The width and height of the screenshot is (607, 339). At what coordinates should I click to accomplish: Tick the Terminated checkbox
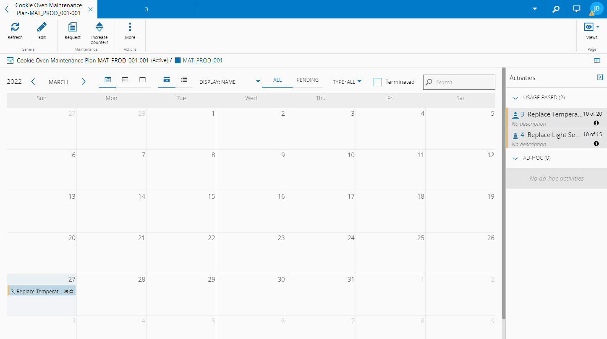pyautogui.click(x=378, y=82)
